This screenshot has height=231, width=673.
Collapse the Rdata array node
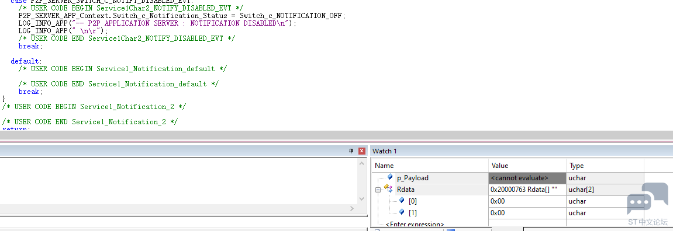click(378, 190)
